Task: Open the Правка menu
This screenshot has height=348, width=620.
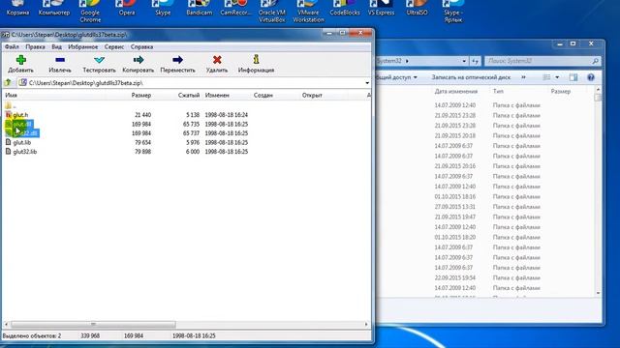Action: (x=35, y=47)
